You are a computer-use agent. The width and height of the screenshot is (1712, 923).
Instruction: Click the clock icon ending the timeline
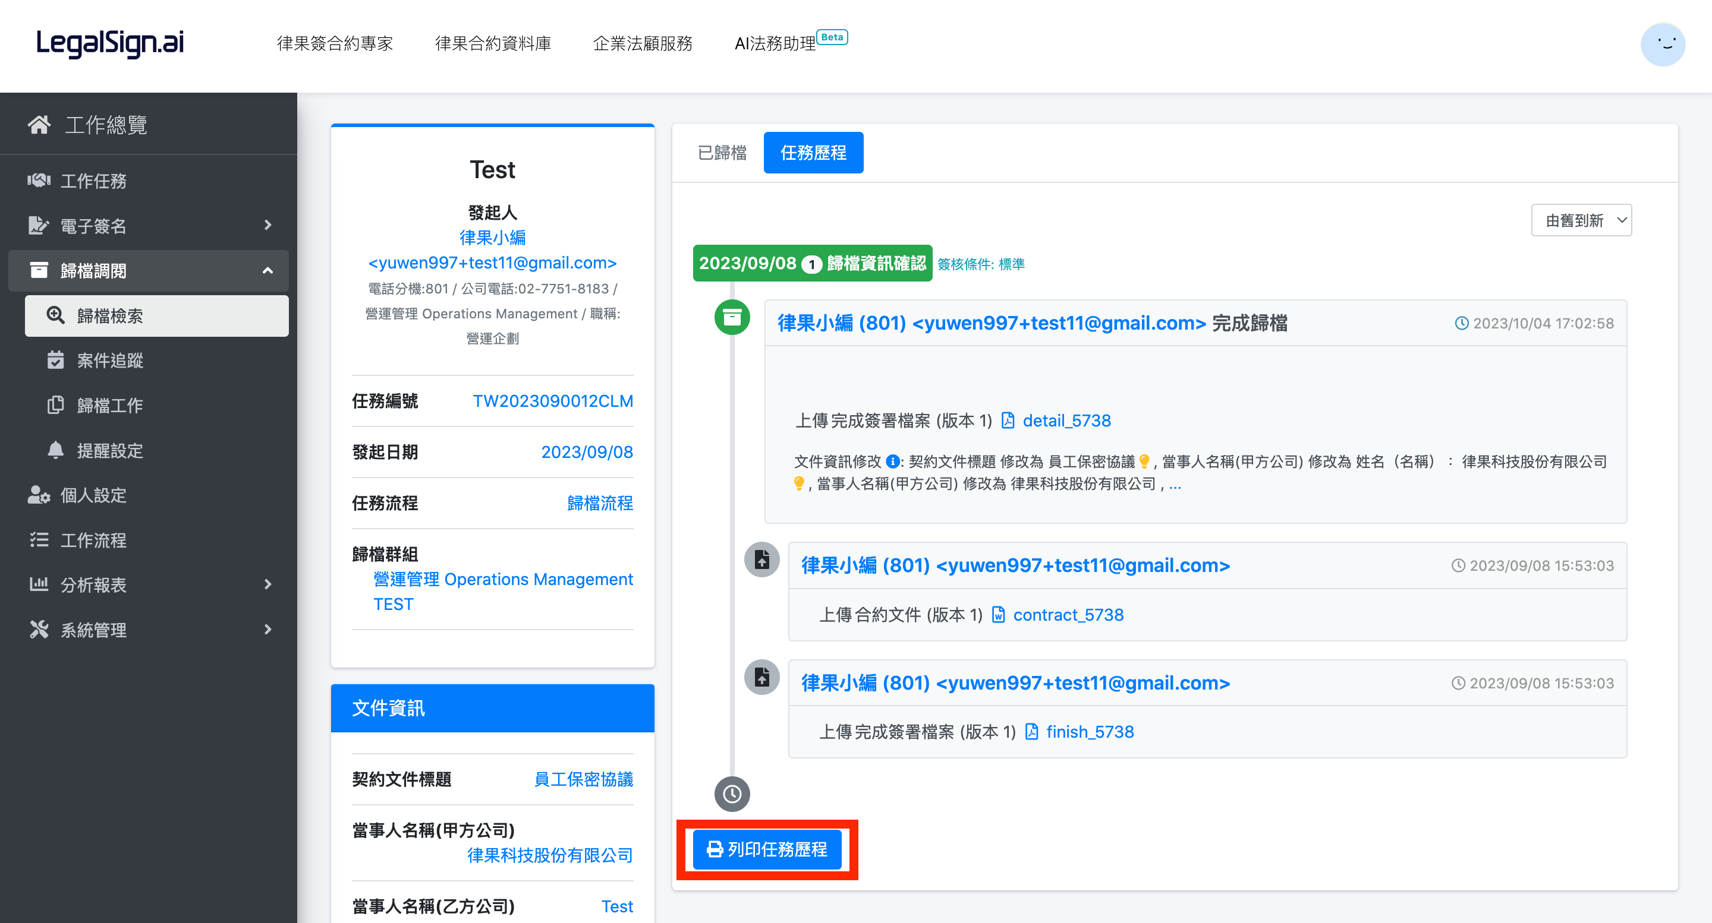[x=732, y=794]
